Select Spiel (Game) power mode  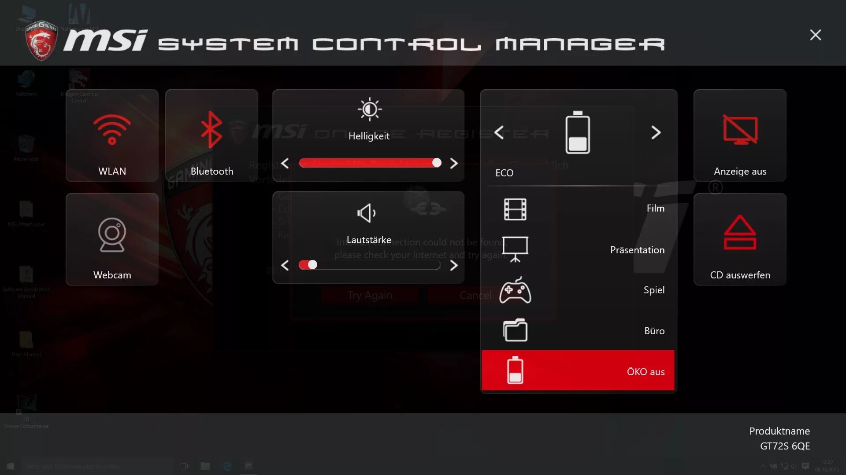click(577, 289)
